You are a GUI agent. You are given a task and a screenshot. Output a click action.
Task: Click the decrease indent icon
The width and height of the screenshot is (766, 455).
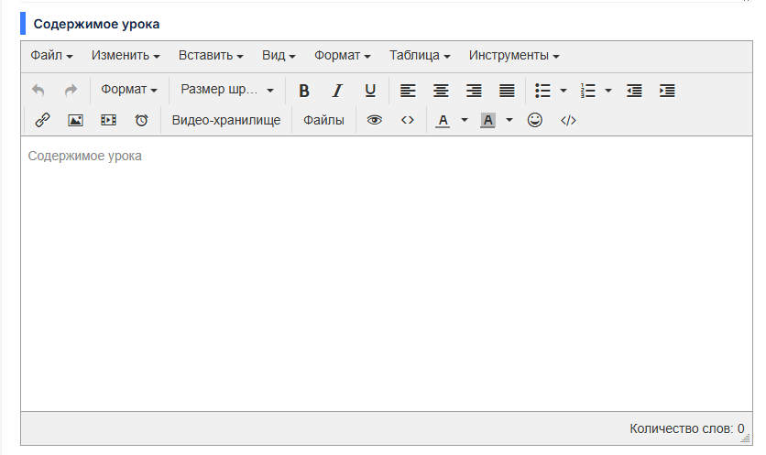point(634,91)
